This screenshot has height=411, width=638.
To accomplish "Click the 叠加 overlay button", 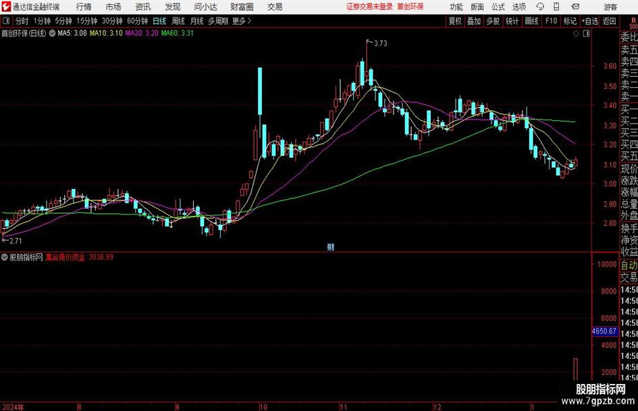I will click(x=474, y=21).
